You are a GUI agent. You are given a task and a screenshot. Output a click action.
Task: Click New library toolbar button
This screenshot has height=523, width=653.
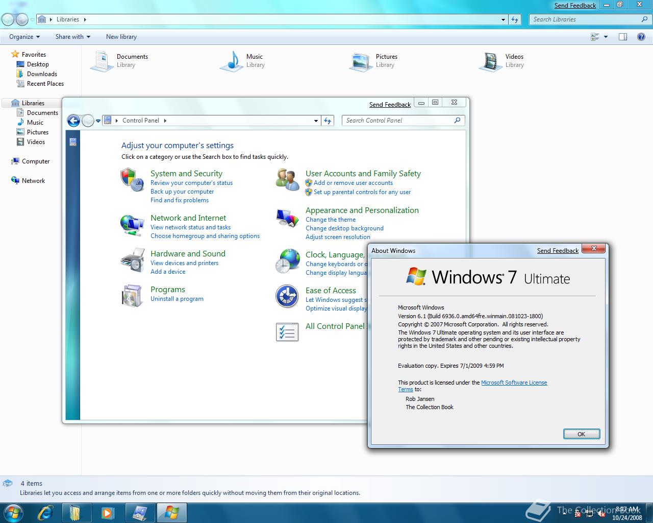click(121, 37)
